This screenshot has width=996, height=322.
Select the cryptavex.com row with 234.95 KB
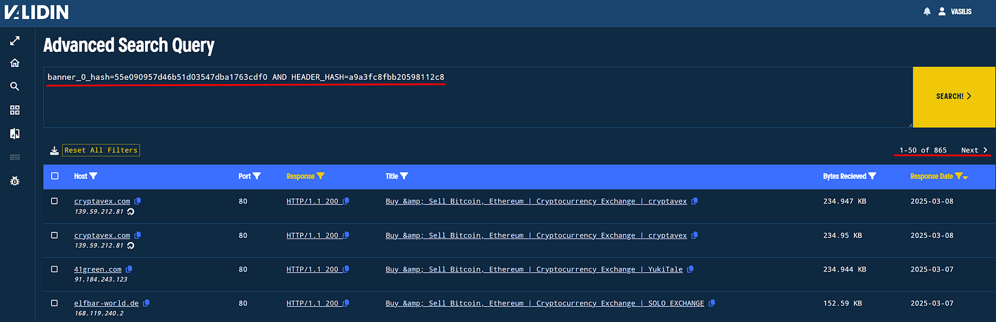tap(55, 235)
